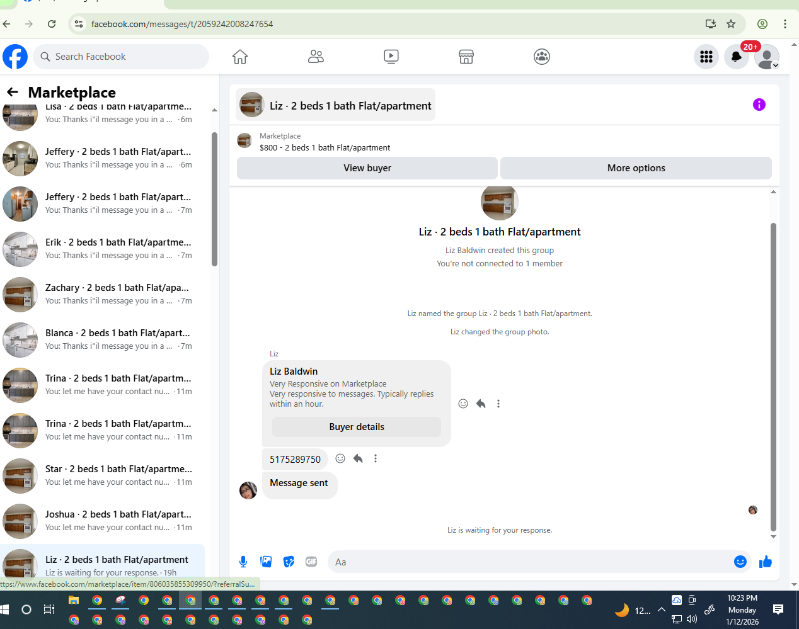Open more options for 5175289750 message
Screen dimensions: 799x629
pyautogui.click(x=376, y=458)
